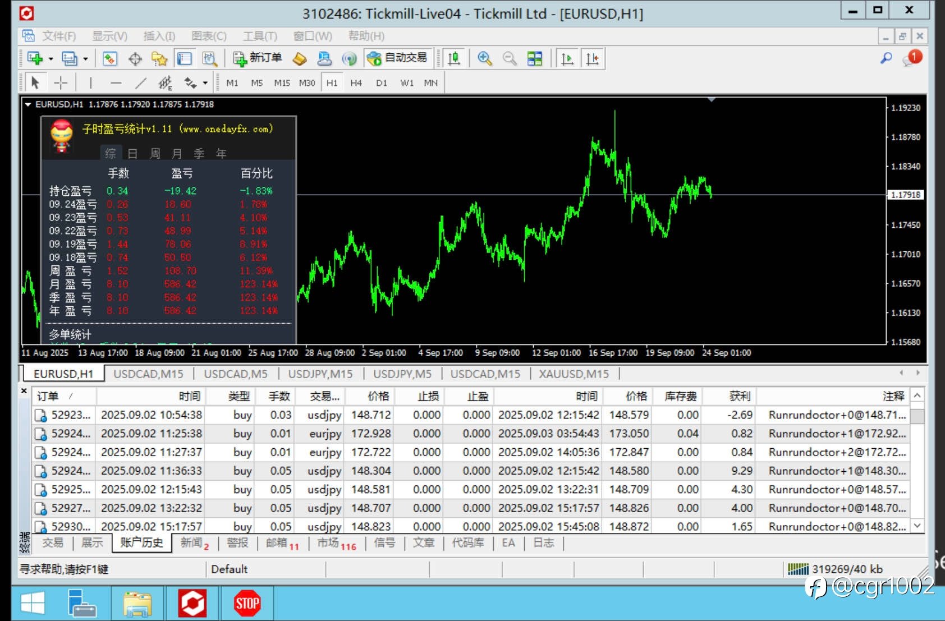Image resolution: width=945 pixels, height=621 pixels.
Task: Select the horizontal line drawing tool
Action: (116, 83)
